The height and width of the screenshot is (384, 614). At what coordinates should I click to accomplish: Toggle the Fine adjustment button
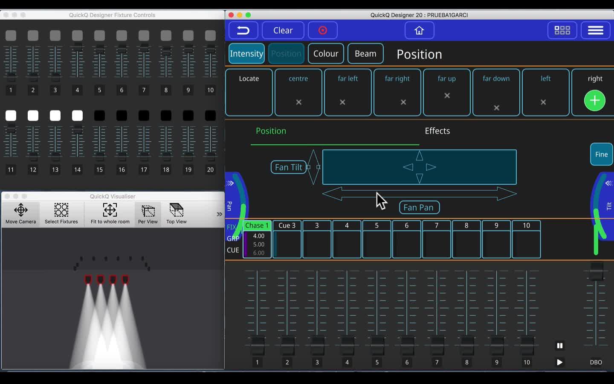click(x=601, y=154)
